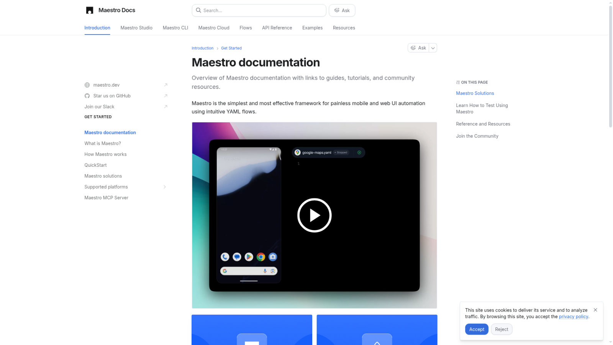Screen dimensions: 613x345
Task: Switch to Introduction tab
Action: point(97,28)
